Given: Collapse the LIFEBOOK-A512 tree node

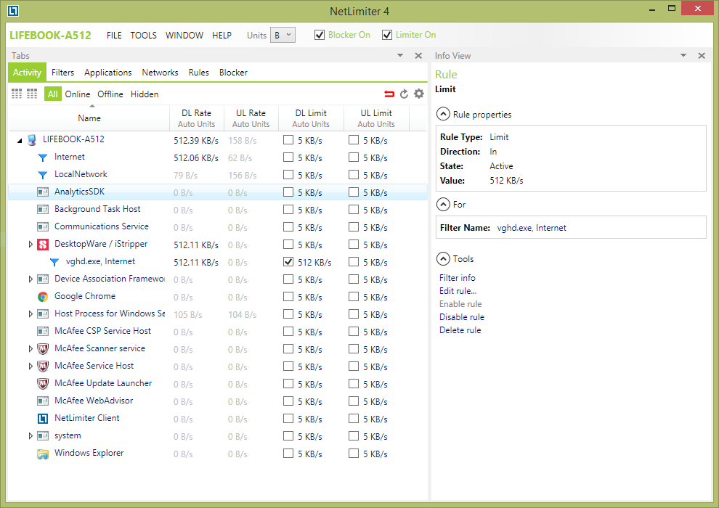Looking at the screenshot, I should [x=20, y=141].
